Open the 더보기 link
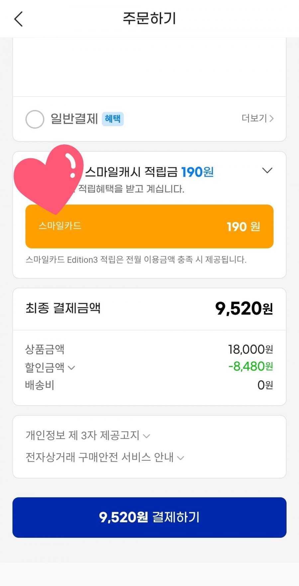 (x=257, y=118)
